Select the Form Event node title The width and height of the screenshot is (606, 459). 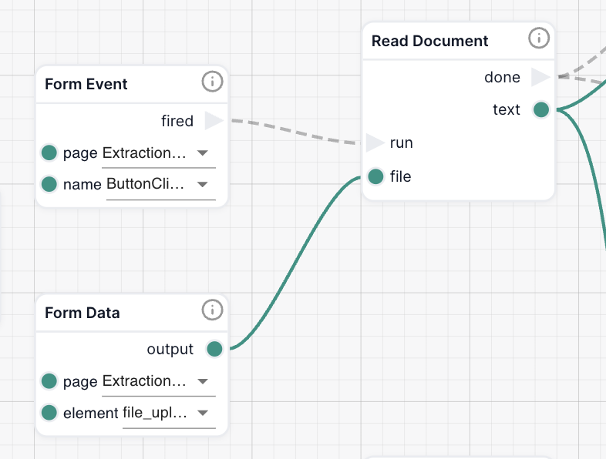click(86, 84)
